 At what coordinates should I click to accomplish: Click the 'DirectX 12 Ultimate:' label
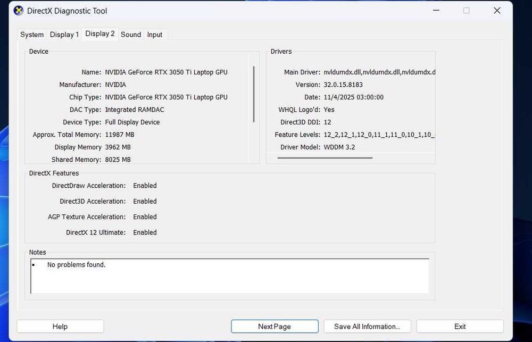pyautogui.click(x=96, y=232)
